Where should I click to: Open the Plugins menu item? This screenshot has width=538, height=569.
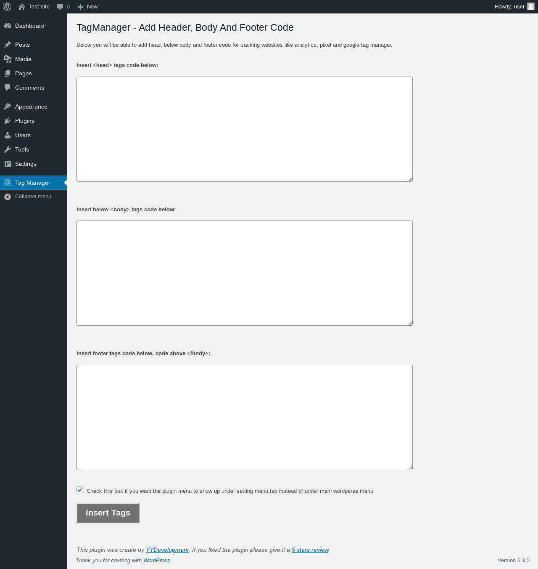[x=34, y=121]
